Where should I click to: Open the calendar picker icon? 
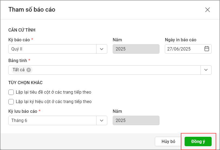207,49
